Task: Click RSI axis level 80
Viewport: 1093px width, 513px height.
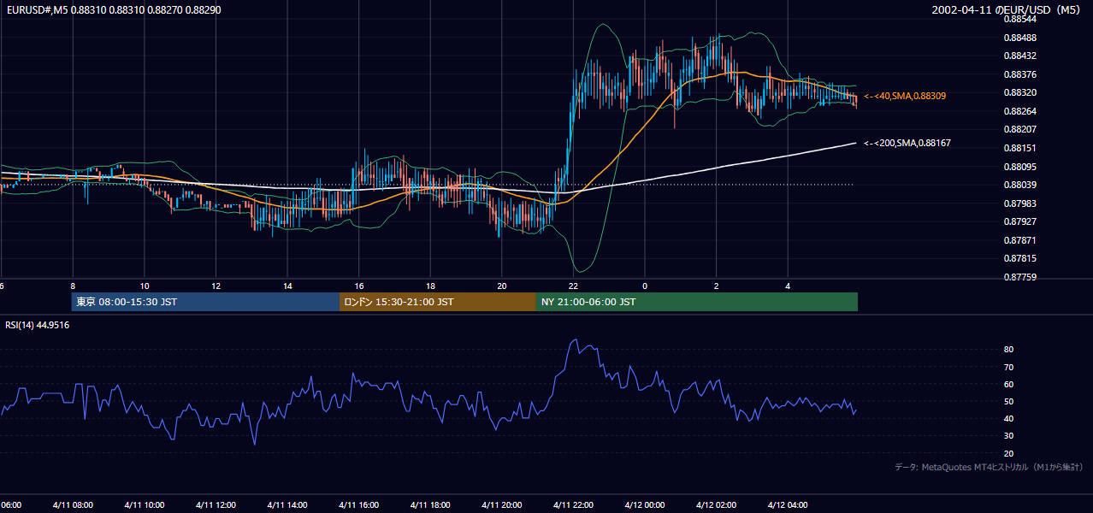Action: tap(1008, 350)
